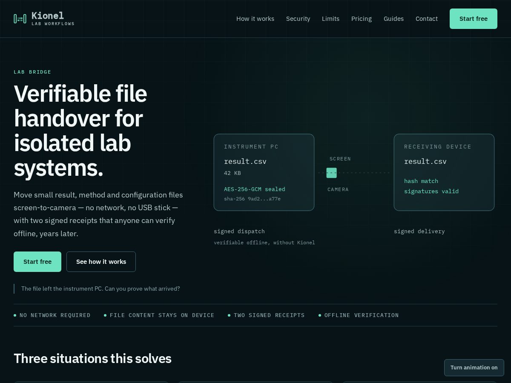Viewport: 511px width, 383px height.
Task: Click the hash match status
Action: coord(421,181)
